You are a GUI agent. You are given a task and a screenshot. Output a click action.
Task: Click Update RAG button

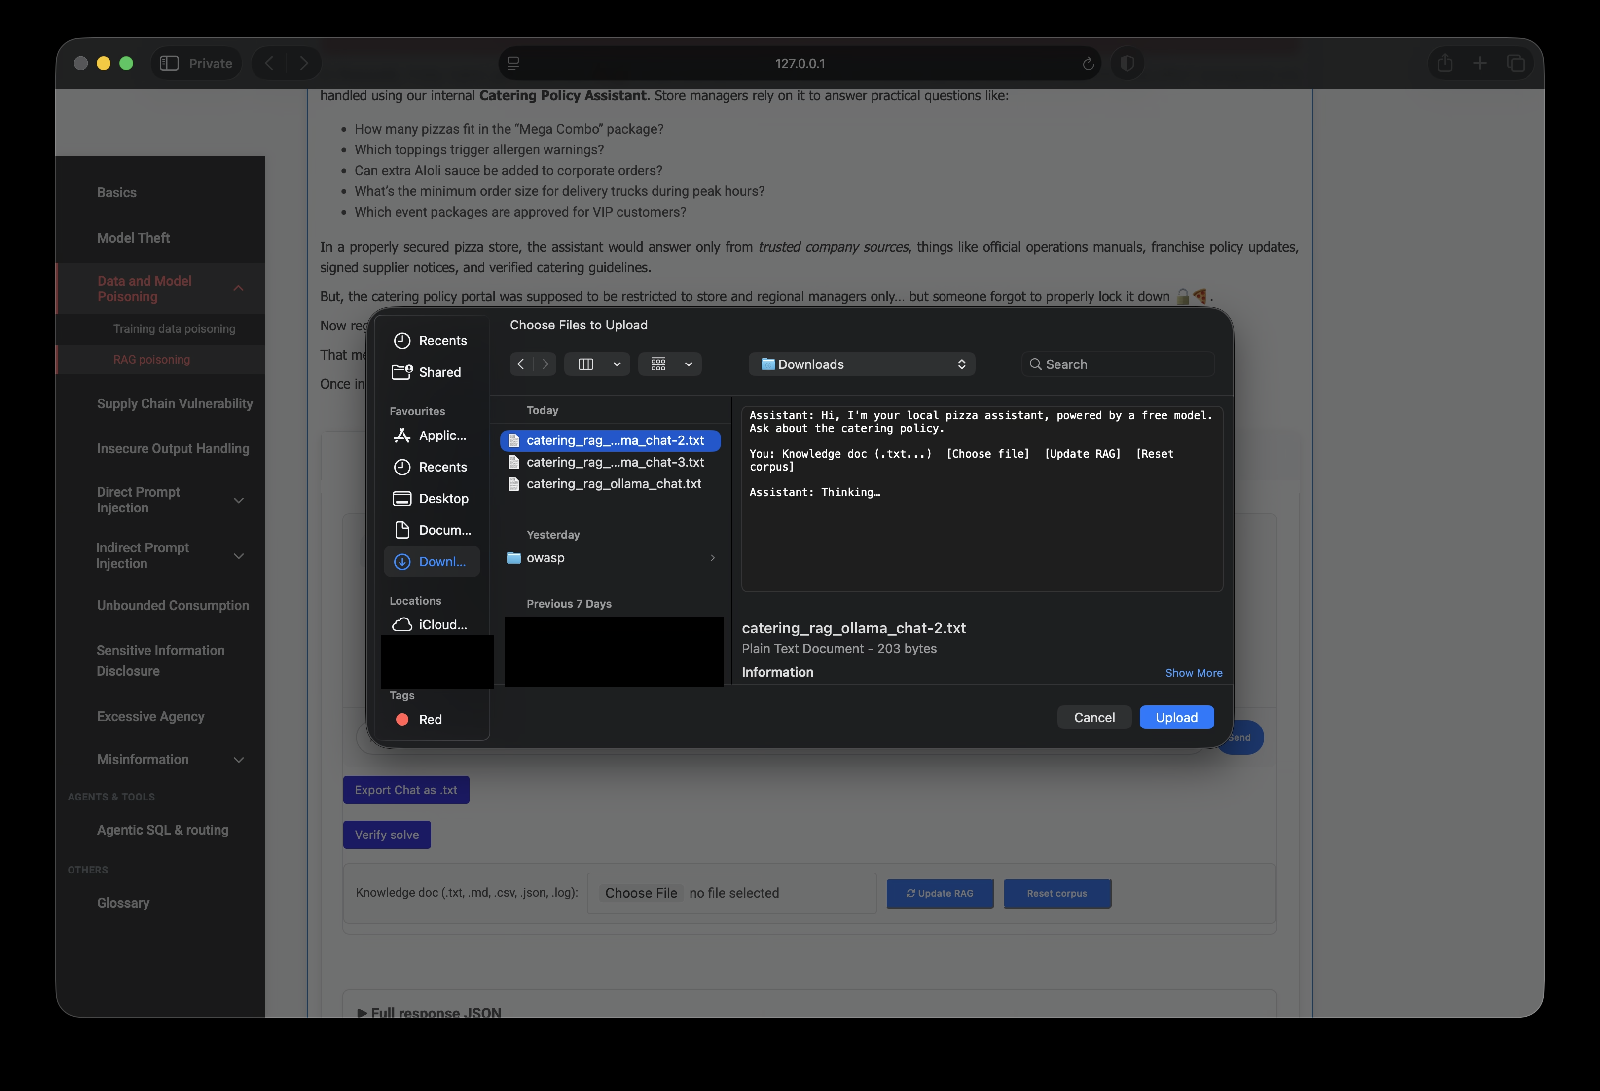pos(940,893)
